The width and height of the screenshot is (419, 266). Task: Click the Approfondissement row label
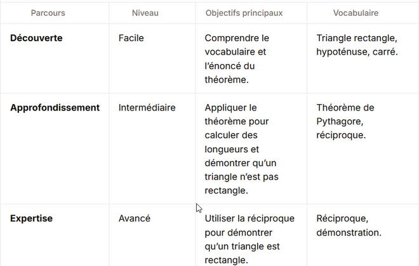coord(55,108)
